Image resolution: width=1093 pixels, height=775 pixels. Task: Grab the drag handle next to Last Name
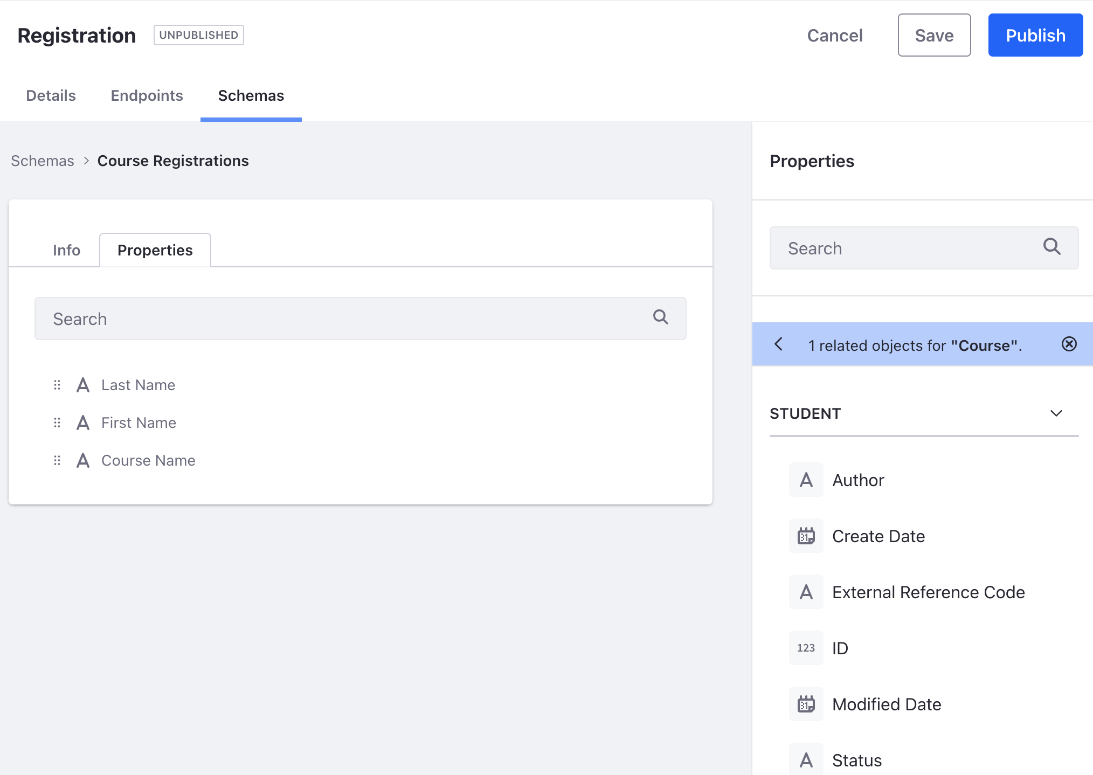[57, 385]
